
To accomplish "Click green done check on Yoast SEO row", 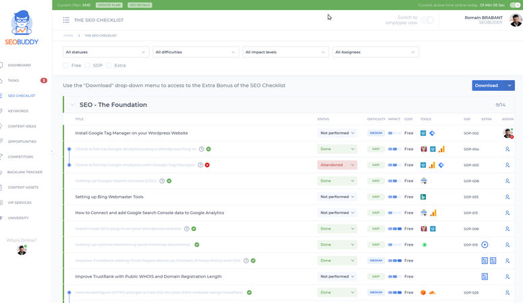I will (194, 229).
